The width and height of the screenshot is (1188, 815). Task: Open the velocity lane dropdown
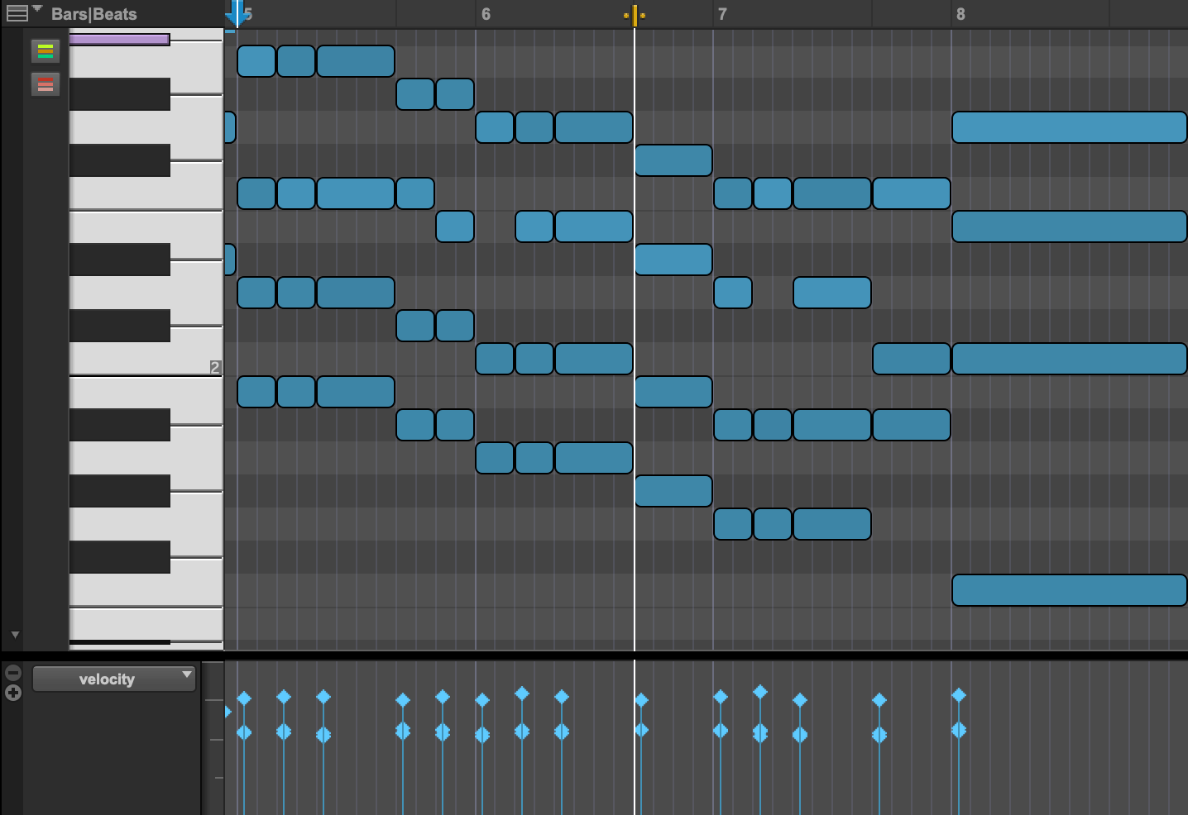tap(114, 679)
